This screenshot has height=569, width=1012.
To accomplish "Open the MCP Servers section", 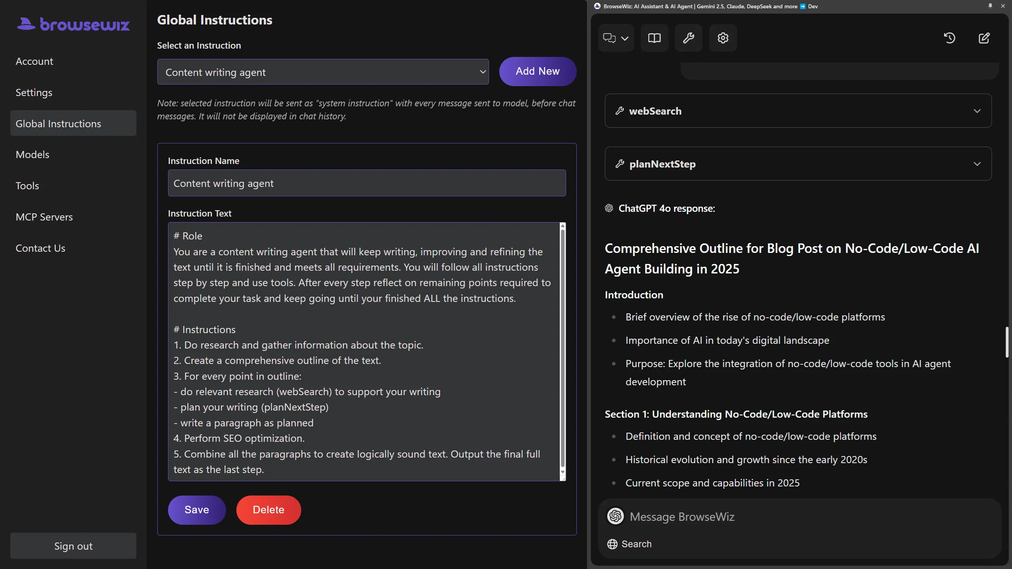I will coord(44,217).
